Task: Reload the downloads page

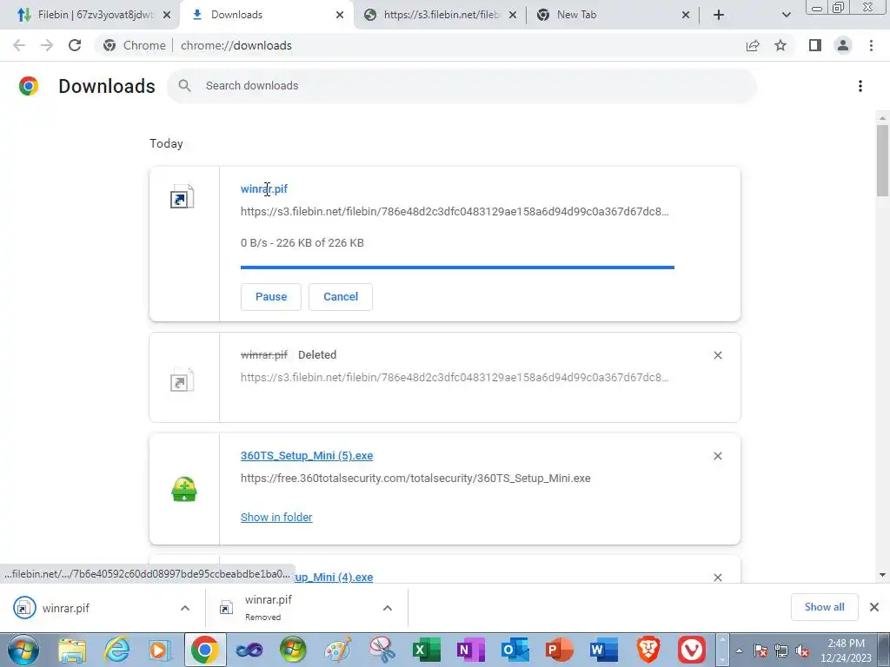Action: (x=75, y=45)
